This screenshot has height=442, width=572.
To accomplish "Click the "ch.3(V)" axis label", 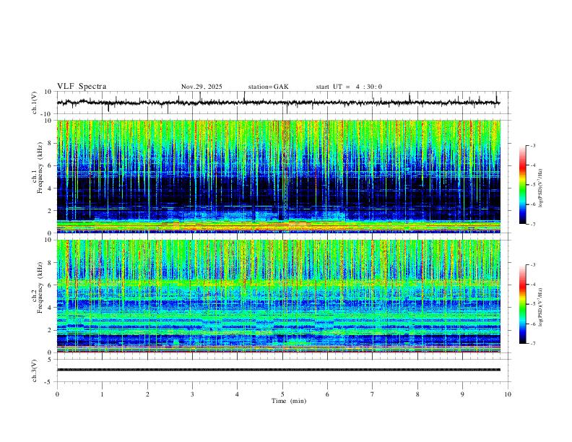I will click(x=35, y=371).
